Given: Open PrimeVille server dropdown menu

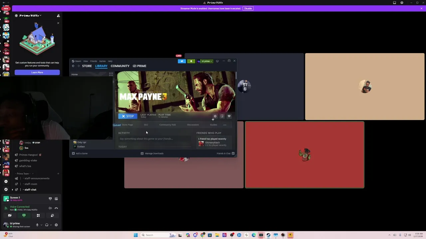Looking at the screenshot, I should (30, 16).
